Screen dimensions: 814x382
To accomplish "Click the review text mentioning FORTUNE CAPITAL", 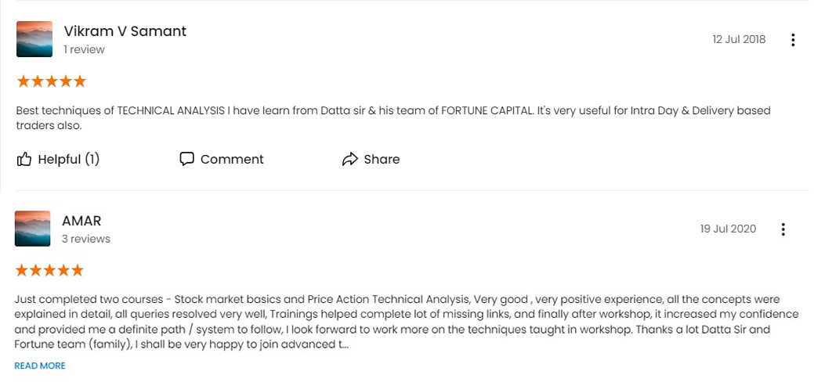I will [x=393, y=118].
